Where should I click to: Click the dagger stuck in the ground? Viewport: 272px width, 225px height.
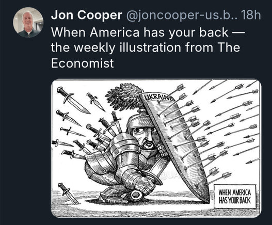(68, 193)
